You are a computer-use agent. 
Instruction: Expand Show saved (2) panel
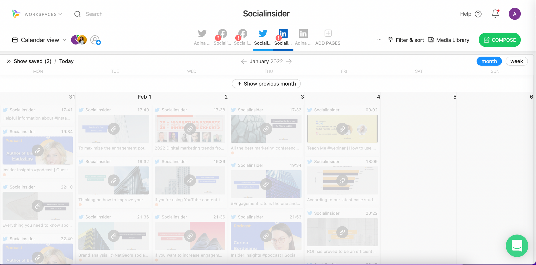tap(29, 61)
